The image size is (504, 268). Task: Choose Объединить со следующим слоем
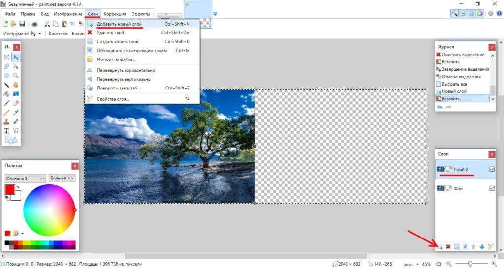[x=143, y=50]
